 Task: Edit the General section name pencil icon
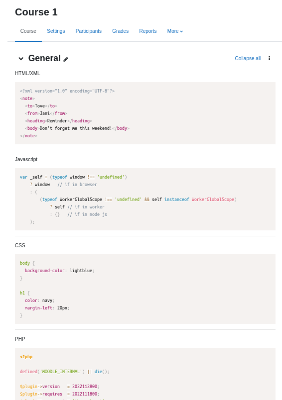point(66,59)
